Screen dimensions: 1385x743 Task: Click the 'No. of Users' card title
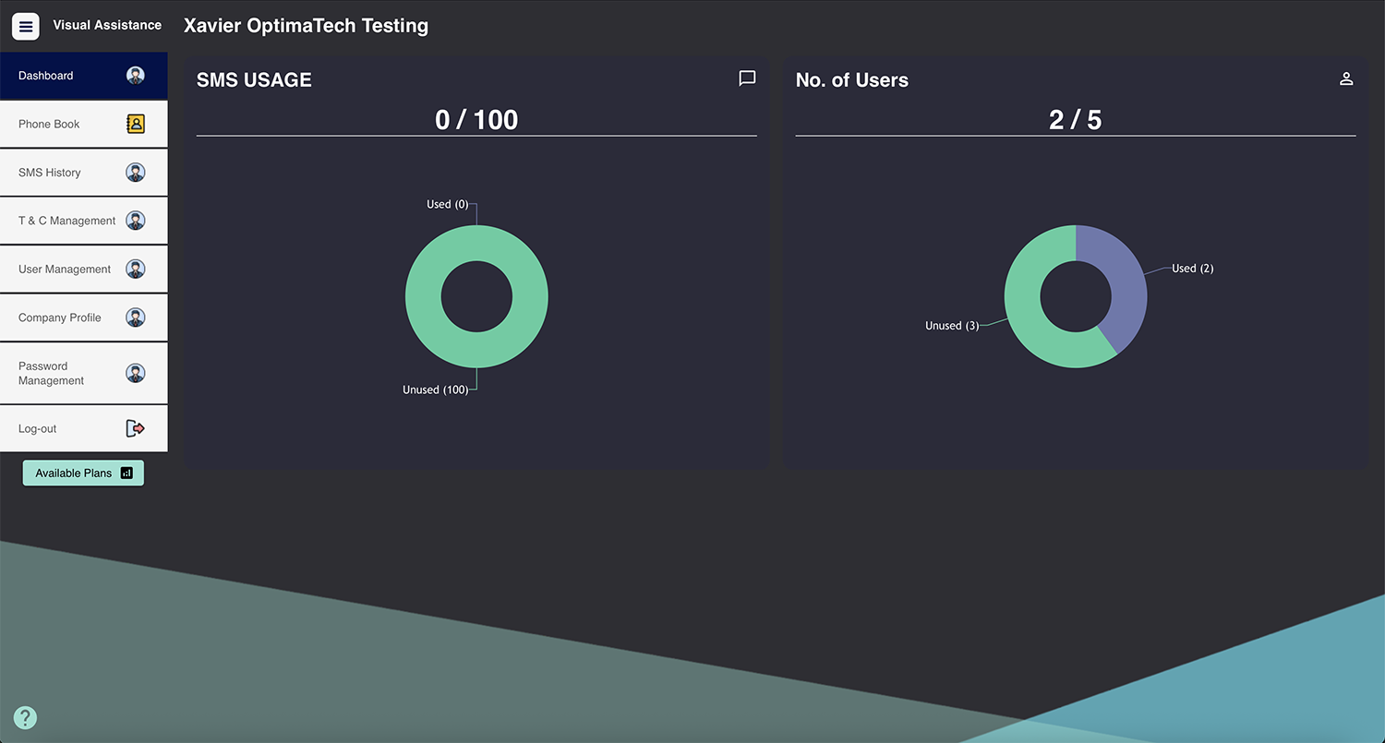tap(852, 80)
